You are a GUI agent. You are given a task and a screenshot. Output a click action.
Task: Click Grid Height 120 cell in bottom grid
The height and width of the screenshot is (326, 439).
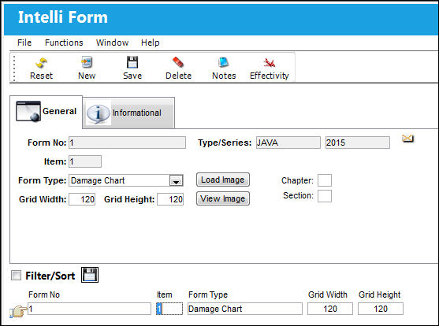coord(381,309)
